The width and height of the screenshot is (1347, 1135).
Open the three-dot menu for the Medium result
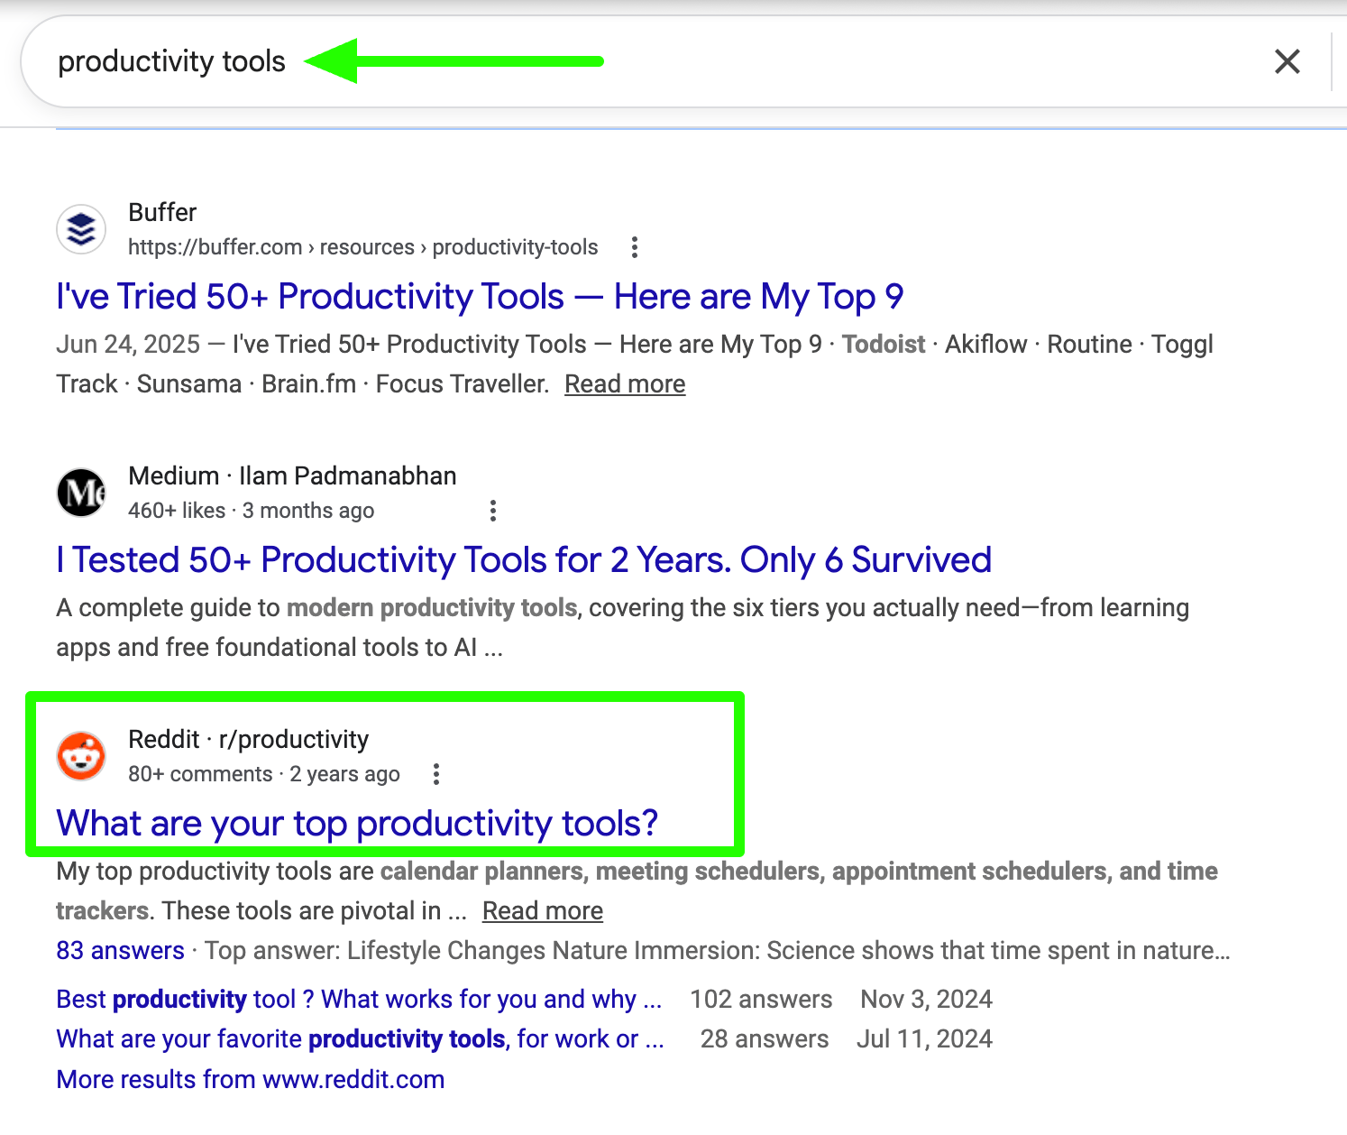point(492,511)
